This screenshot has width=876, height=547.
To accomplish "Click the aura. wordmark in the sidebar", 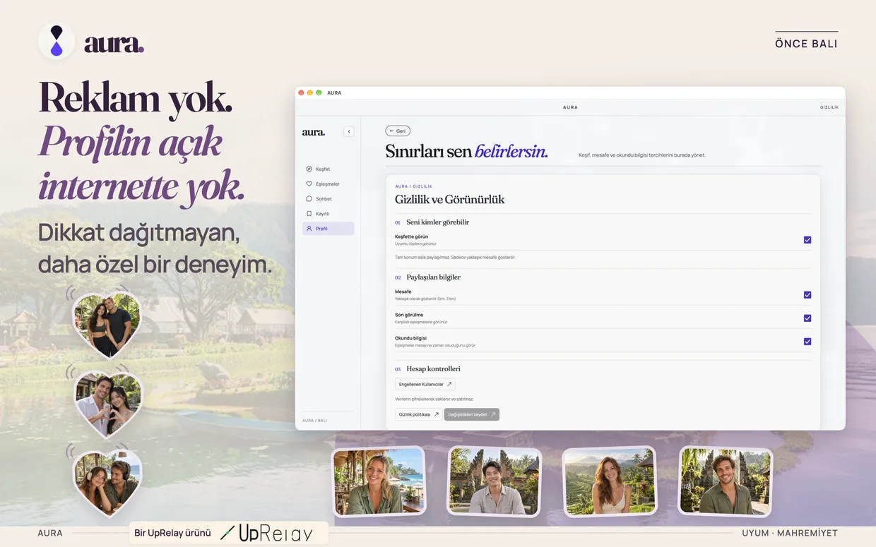I will 314,132.
